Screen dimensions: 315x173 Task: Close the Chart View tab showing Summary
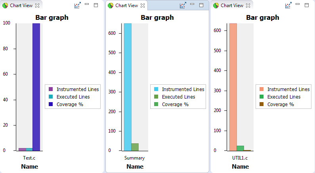pyautogui.click(x=143, y=6)
